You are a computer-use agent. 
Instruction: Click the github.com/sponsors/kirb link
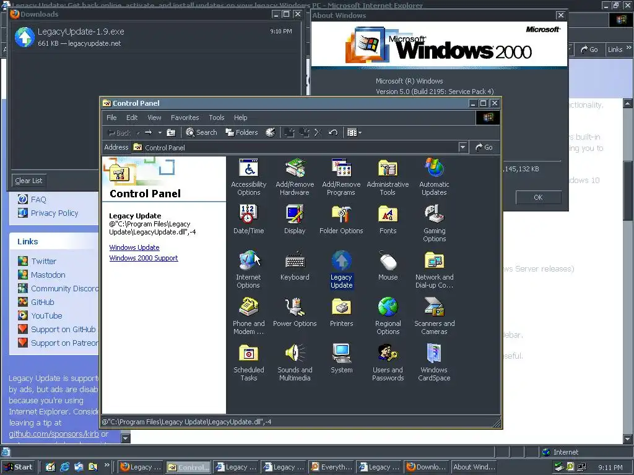click(54, 434)
